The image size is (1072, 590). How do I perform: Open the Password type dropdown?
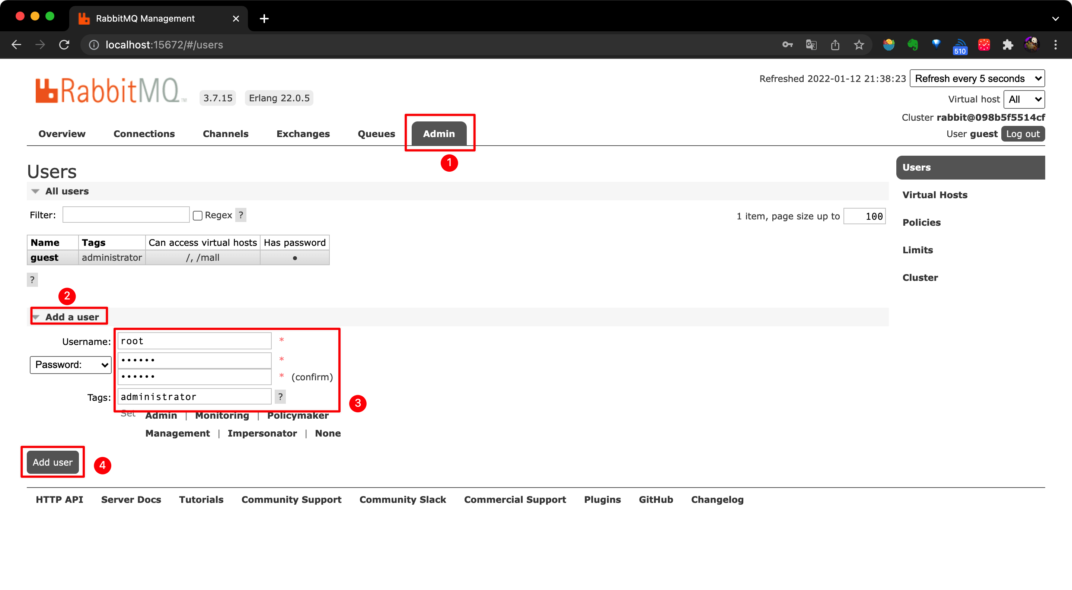pos(70,365)
